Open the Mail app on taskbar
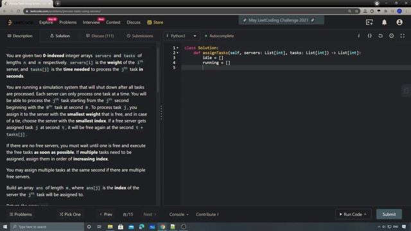 (x=131, y=227)
